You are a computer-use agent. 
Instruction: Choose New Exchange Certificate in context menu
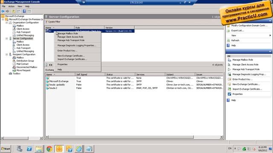click(x=71, y=56)
